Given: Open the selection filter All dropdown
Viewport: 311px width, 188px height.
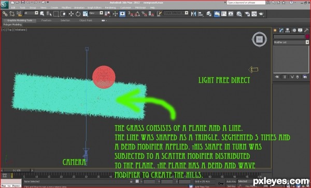Looking at the screenshot, I should [x=31, y=13].
